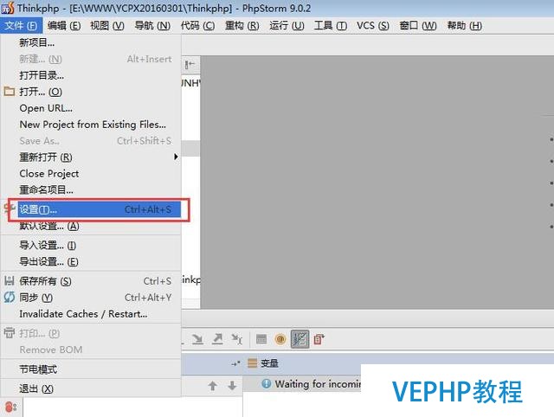Open the 工具 (T) menu
The image size is (554, 417).
tap(331, 26)
